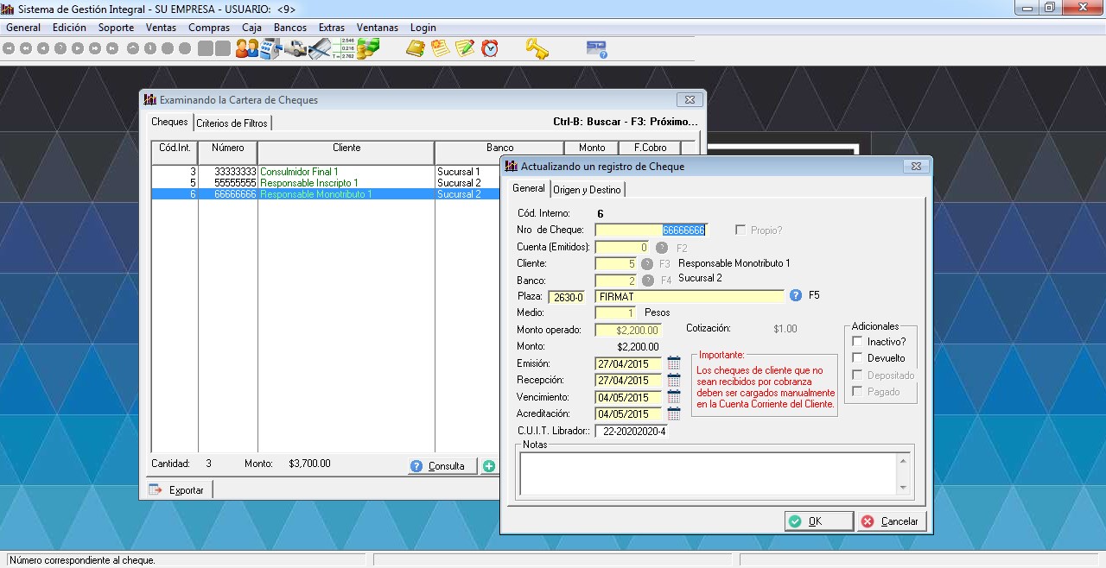Open the calendar picker for Acreditación date
Viewport: 1106px width, 568px height.
click(674, 414)
